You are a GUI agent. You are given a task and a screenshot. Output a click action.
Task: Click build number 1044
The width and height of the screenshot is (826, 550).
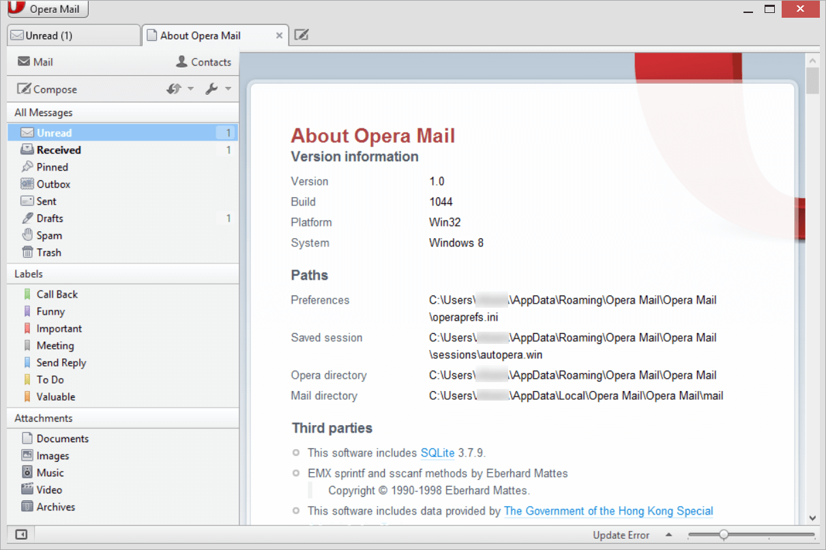(x=441, y=202)
